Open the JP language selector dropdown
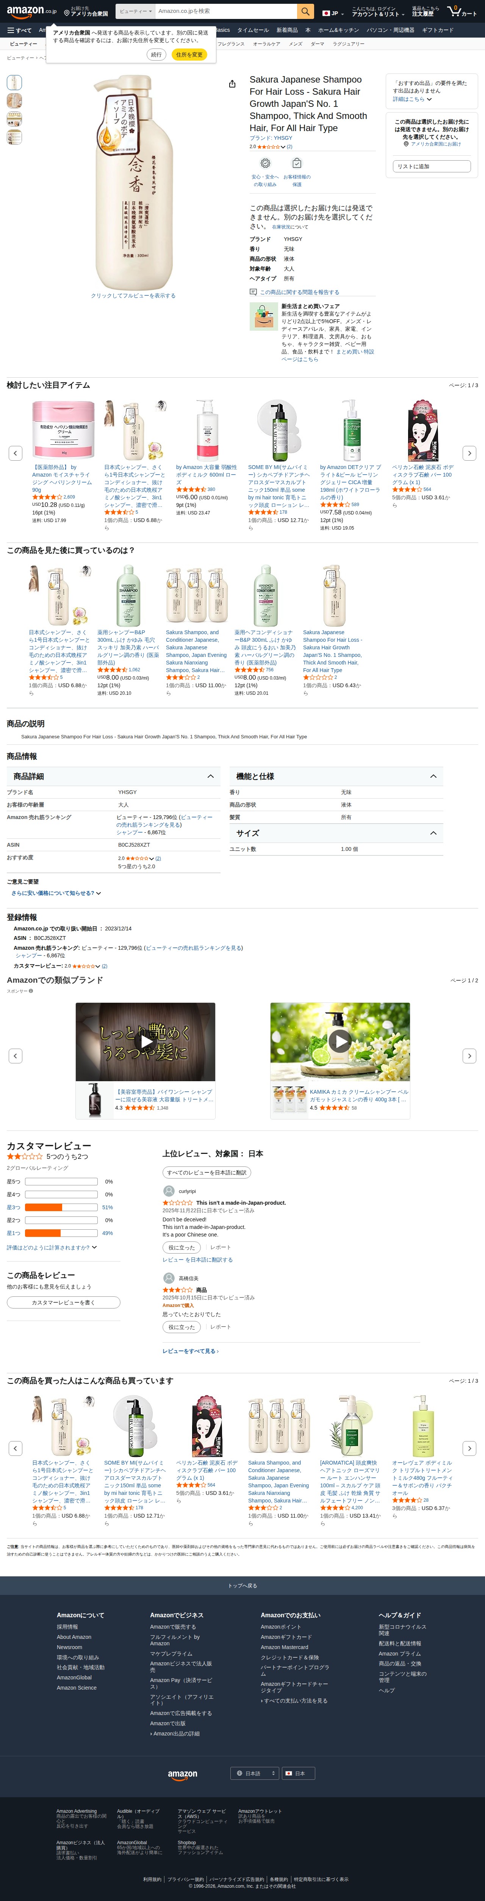This screenshot has width=485, height=1901. 333,13
